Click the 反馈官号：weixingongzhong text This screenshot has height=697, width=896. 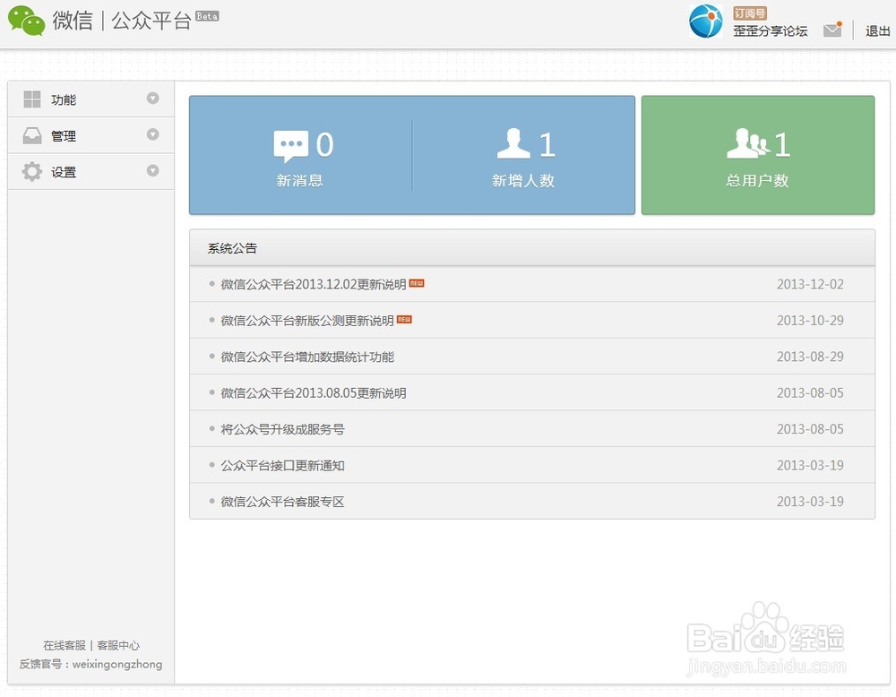(x=90, y=665)
